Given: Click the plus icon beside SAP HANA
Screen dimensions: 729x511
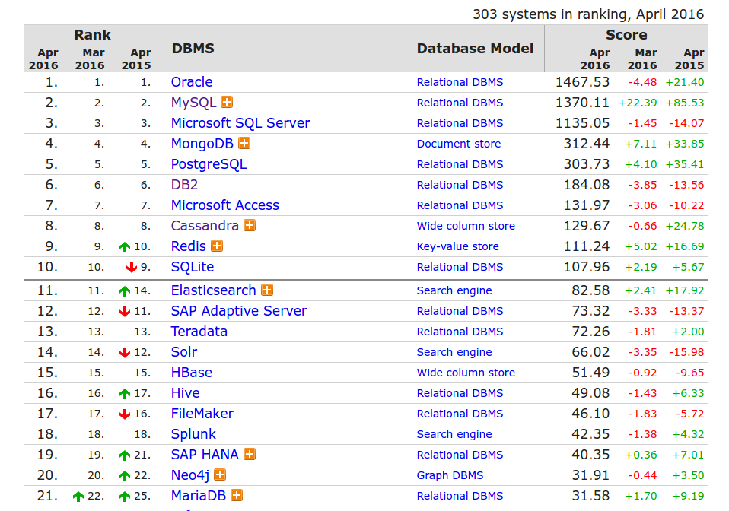Looking at the screenshot, I should (250, 454).
